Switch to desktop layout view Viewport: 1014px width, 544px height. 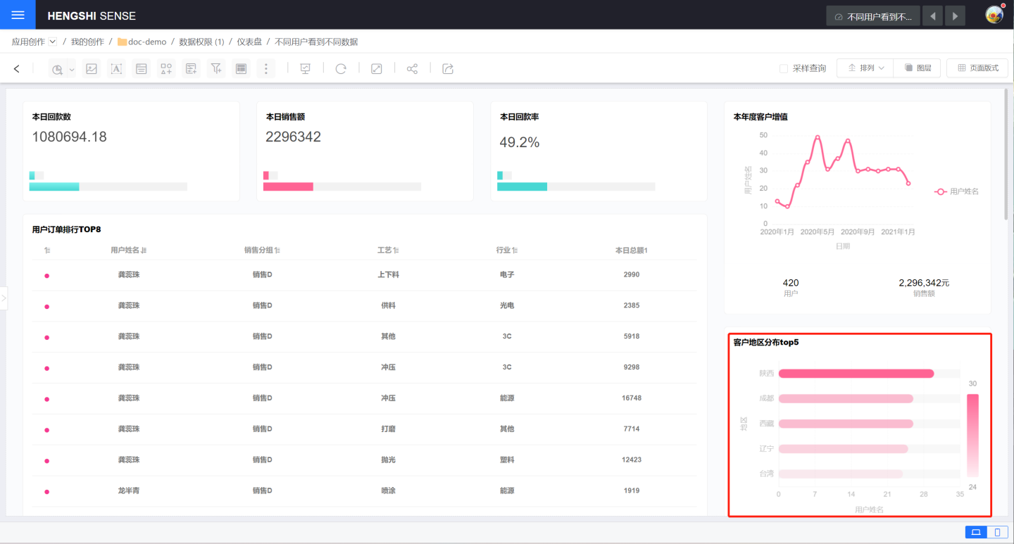point(976,532)
